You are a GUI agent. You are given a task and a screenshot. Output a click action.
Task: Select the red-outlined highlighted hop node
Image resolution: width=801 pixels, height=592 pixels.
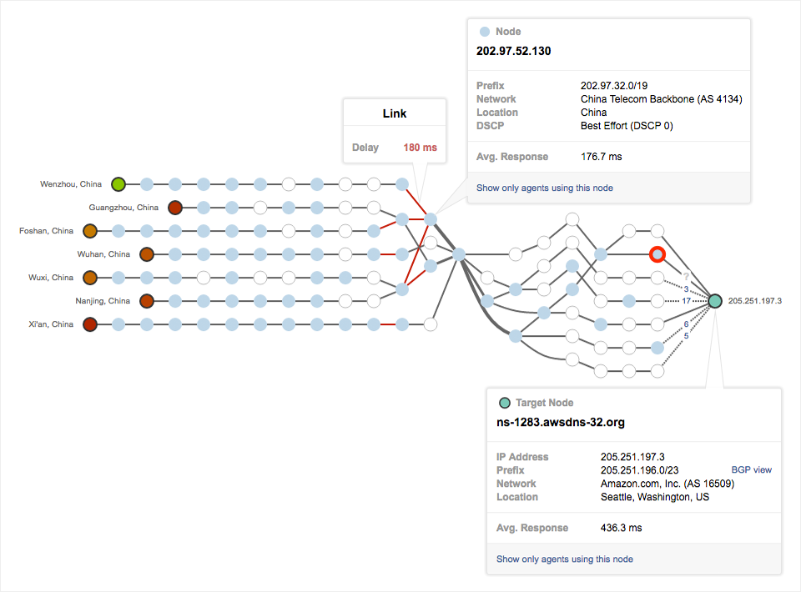coord(657,253)
